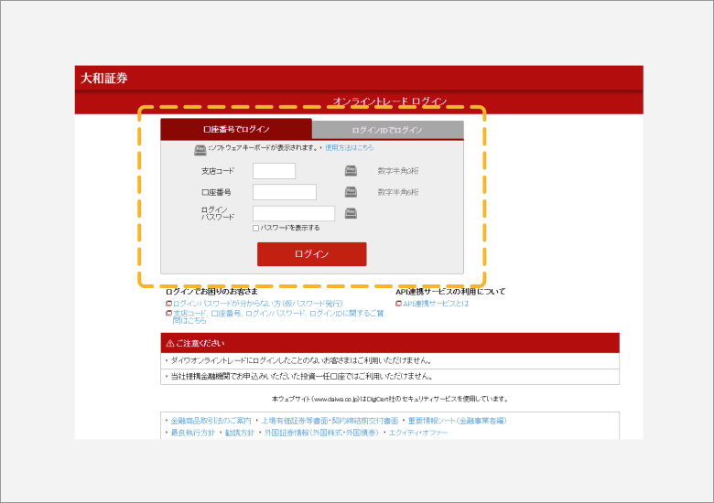Click the 大和証券 logo

[104, 79]
